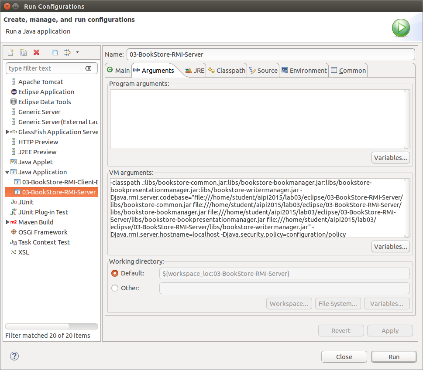Open the filter options dropdown arrow
Screen dimensions: 423x370
(77, 52)
